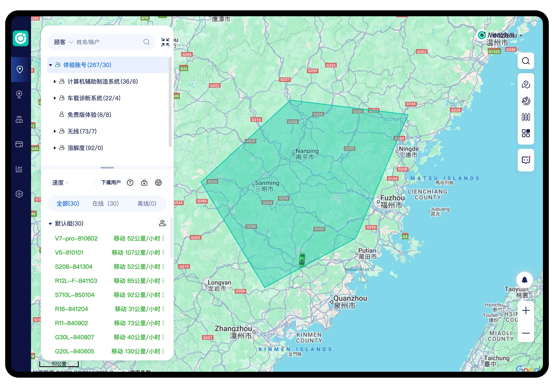This screenshot has height=388, width=554.
Task: Open the 速度 dropdown
Action: click(61, 183)
